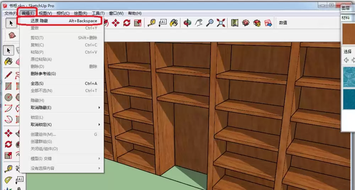Click the Make Component icon under top toolbar
This screenshot has width=355, height=190.
pos(12,35)
